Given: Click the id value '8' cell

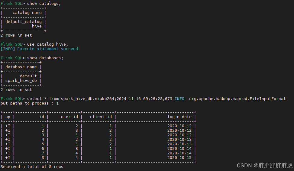Looking at the screenshot, I should [x=43, y=158].
